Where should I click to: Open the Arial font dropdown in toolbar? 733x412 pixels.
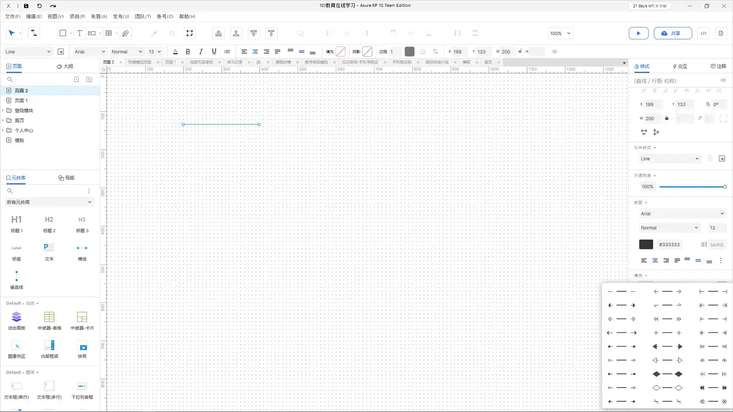89,51
